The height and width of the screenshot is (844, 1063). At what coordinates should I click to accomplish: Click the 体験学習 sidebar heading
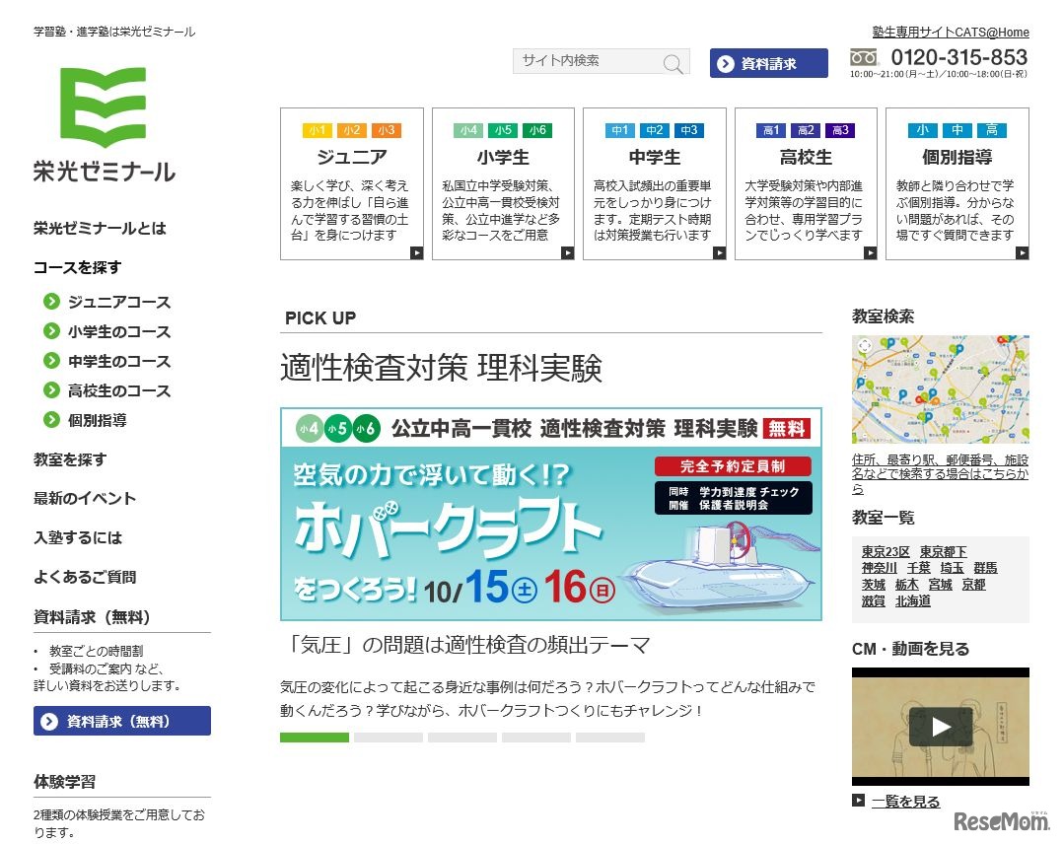[64, 782]
